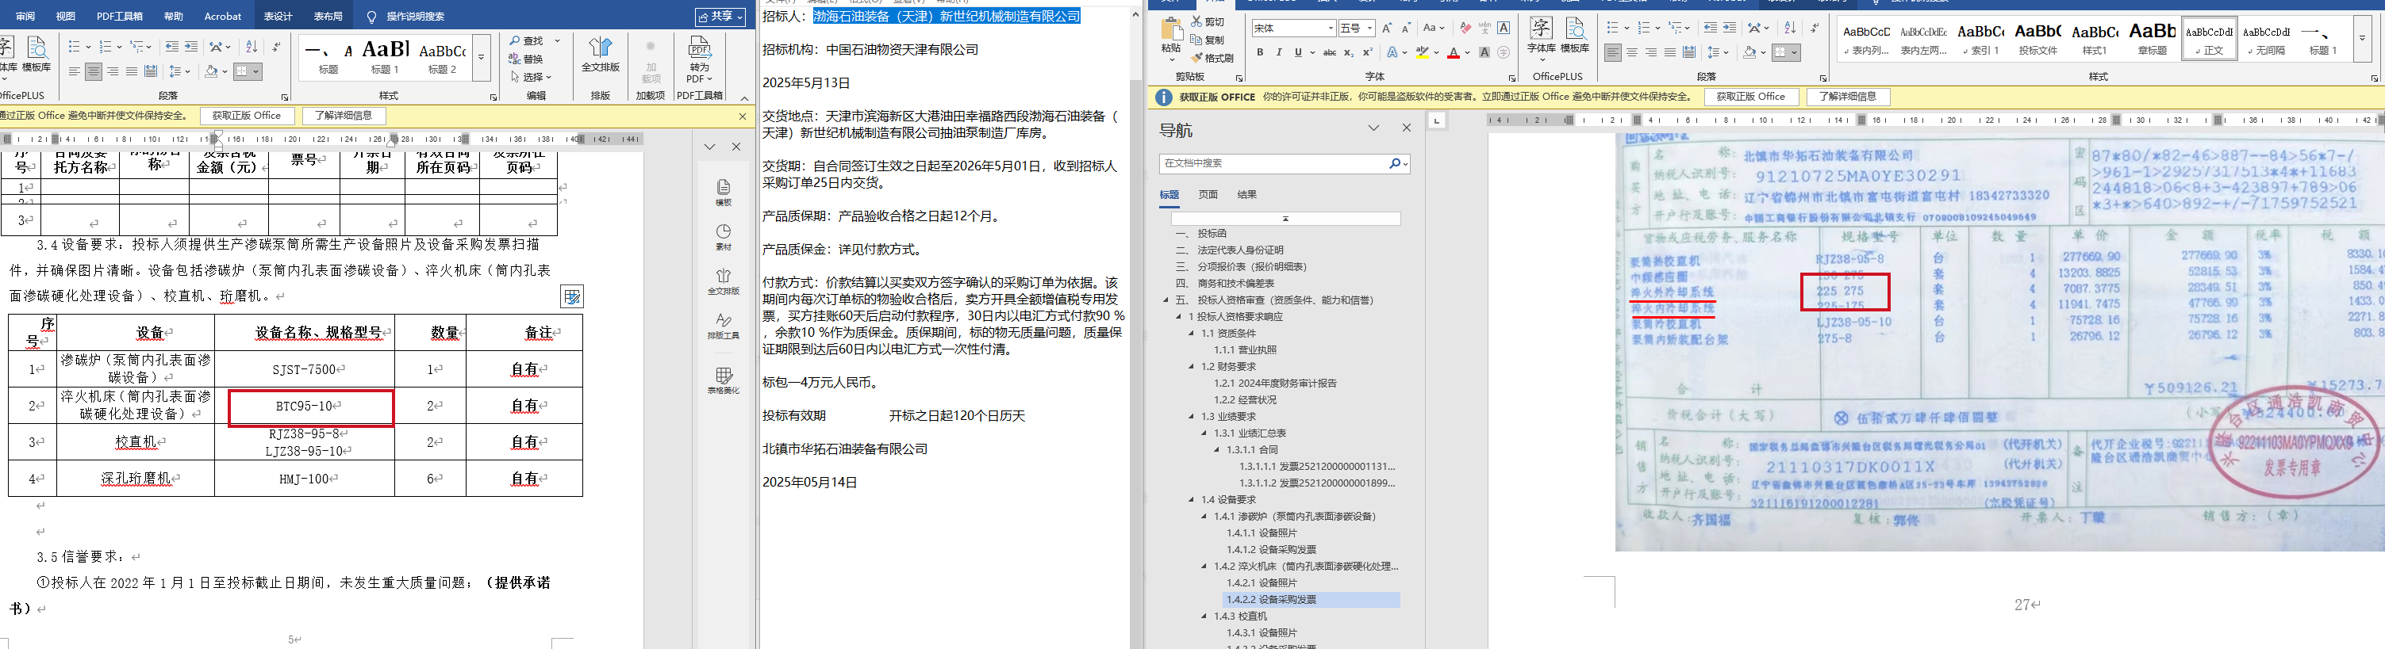Toggle left alignment in right Word window
The image size is (2385, 649).
click(x=1613, y=52)
